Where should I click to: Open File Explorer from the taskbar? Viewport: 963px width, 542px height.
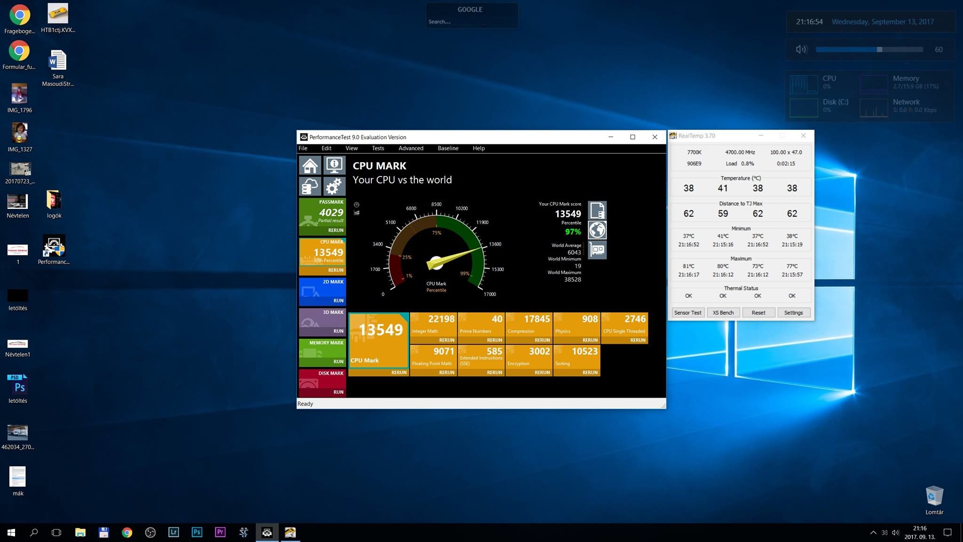(x=80, y=532)
